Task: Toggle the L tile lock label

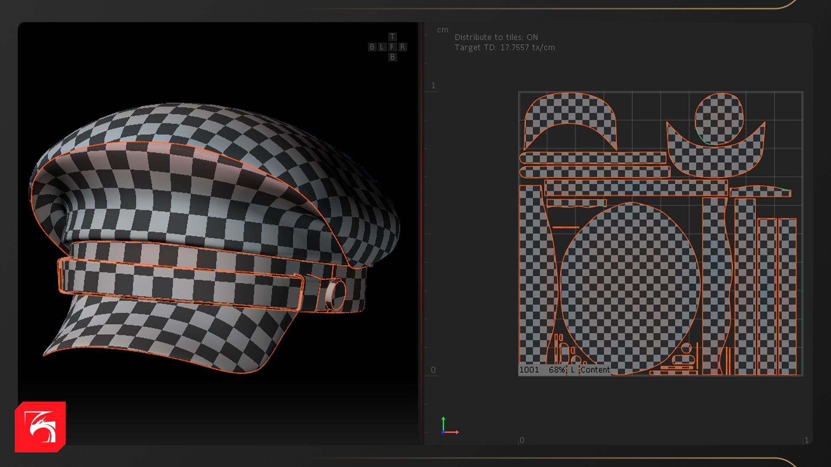Action: [x=572, y=370]
